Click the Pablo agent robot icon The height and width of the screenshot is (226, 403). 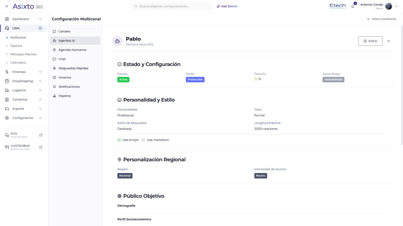tap(117, 41)
